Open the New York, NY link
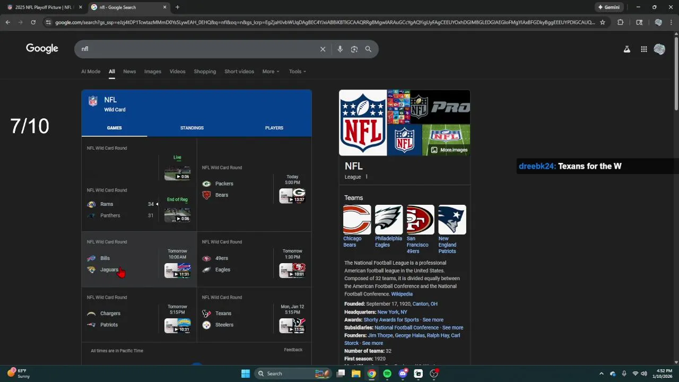Viewport: 679px width, 382px height. tap(392, 312)
